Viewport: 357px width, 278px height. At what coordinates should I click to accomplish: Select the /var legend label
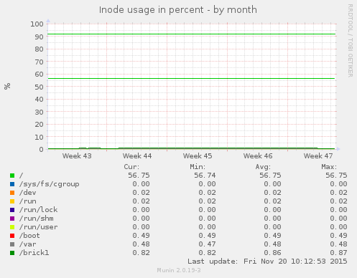[28, 244]
